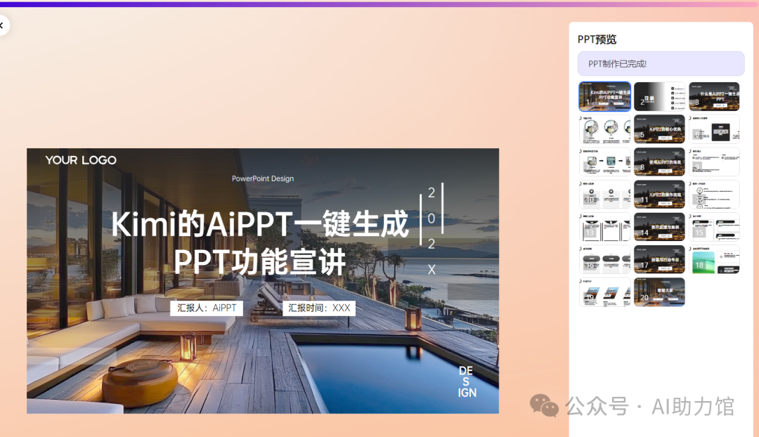The height and width of the screenshot is (437, 759).
Task: Open slide 4 thumbnail with circular photos
Action: click(x=604, y=129)
